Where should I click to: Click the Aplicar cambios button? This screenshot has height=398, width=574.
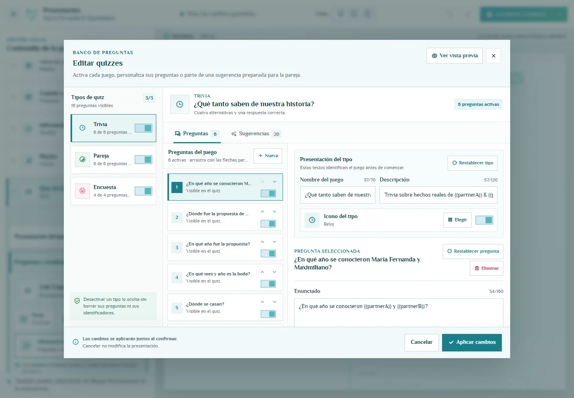tap(472, 343)
